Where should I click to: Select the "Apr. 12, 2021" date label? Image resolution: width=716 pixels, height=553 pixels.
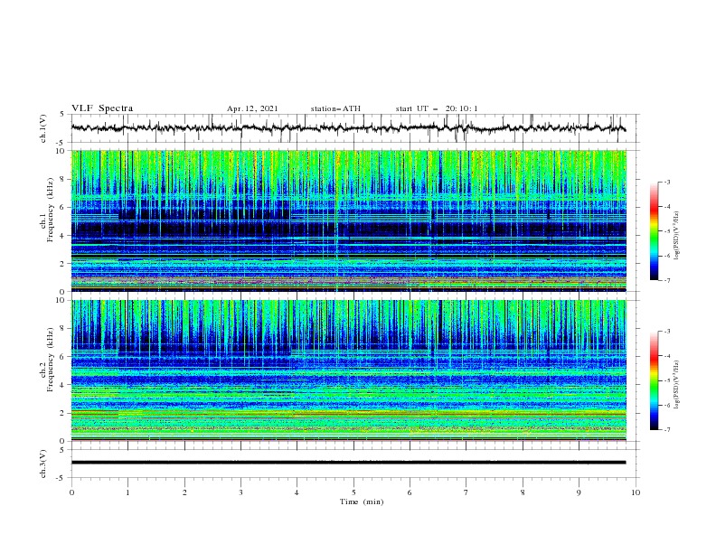point(252,108)
